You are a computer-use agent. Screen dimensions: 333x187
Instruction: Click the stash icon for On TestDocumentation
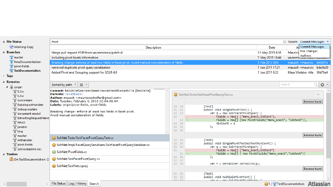[x=12, y=160]
